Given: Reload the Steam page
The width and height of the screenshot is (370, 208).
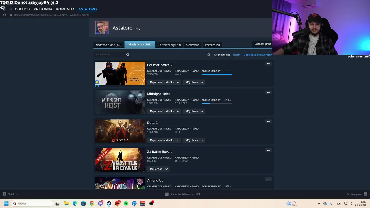Looking at the screenshot, I should 4,15.
